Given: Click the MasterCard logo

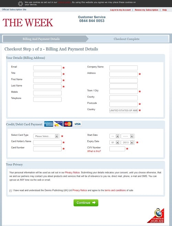Looking at the screenshot, I should (68, 124).
